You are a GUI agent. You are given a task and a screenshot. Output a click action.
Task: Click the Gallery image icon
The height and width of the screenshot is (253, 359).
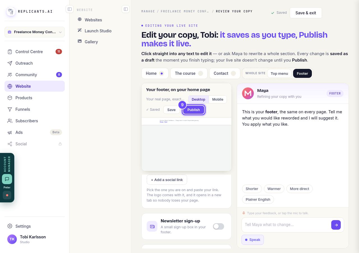80,41
